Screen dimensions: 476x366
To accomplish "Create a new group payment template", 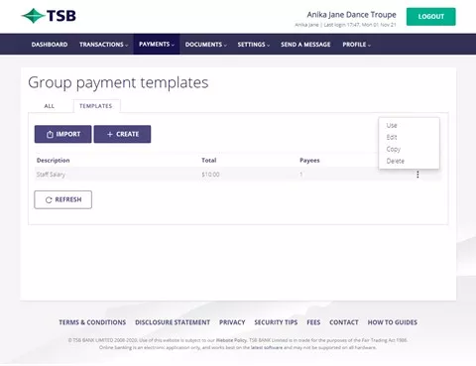I will coord(122,134).
